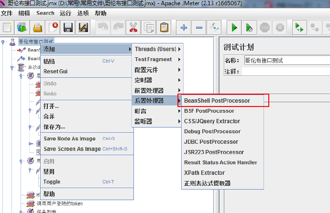Click the Toggle toolbar icon
This screenshot has height=213, width=330.
(x=214, y=28)
